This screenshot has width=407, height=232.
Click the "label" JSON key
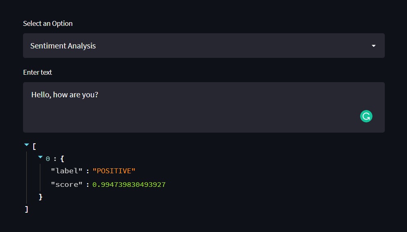67,171
